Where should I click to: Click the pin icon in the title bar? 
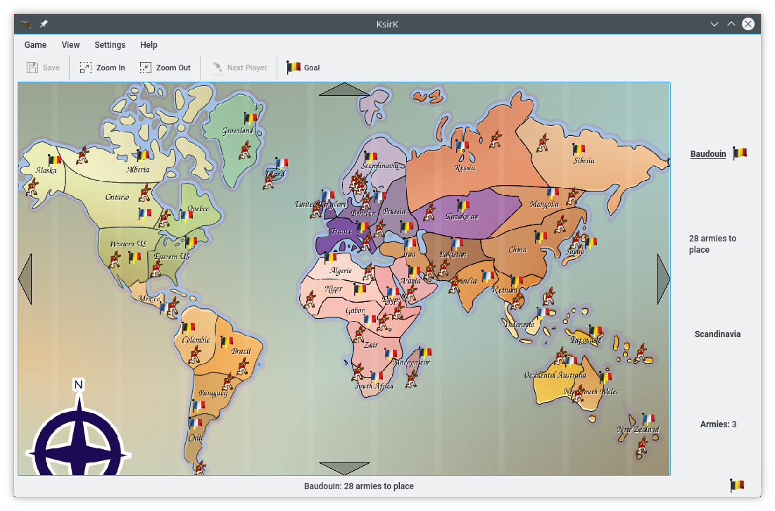pos(44,24)
